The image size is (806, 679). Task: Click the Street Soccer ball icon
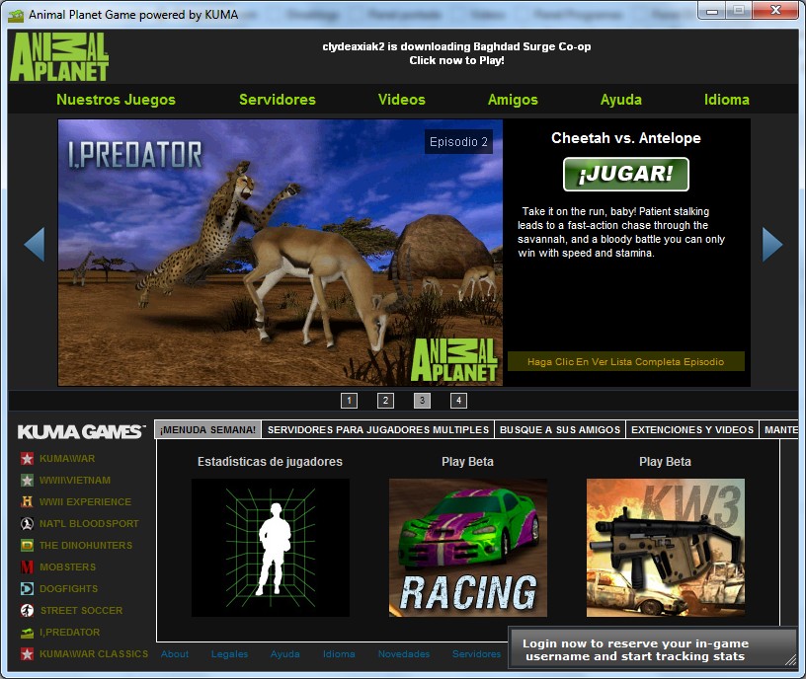[27, 610]
